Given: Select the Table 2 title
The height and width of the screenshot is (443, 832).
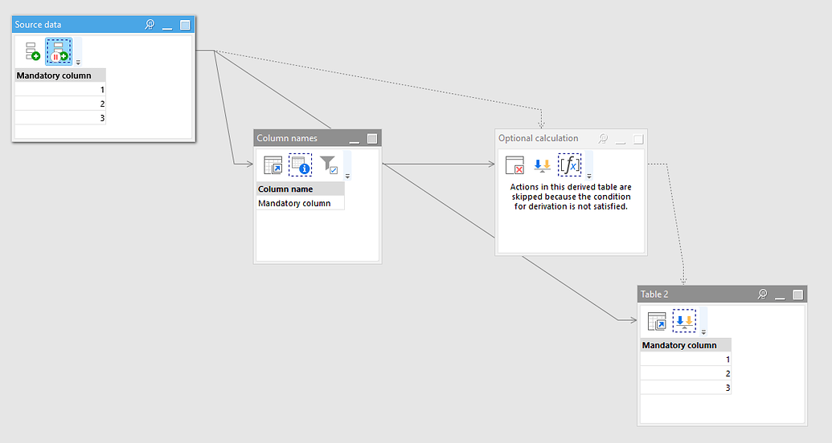Looking at the screenshot, I should [x=654, y=294].
